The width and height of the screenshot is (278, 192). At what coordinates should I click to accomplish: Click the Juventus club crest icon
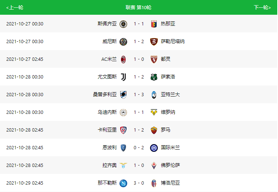click(x=124, y=77)
